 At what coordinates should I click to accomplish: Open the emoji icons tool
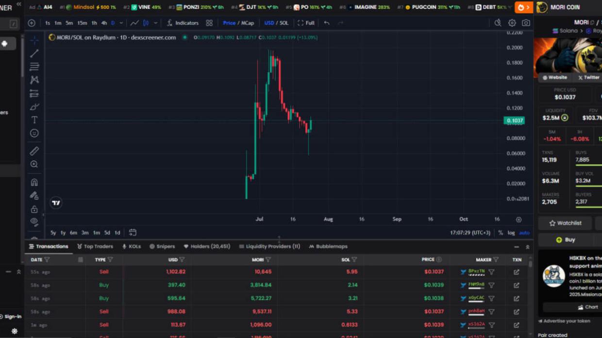click(34, 133)
